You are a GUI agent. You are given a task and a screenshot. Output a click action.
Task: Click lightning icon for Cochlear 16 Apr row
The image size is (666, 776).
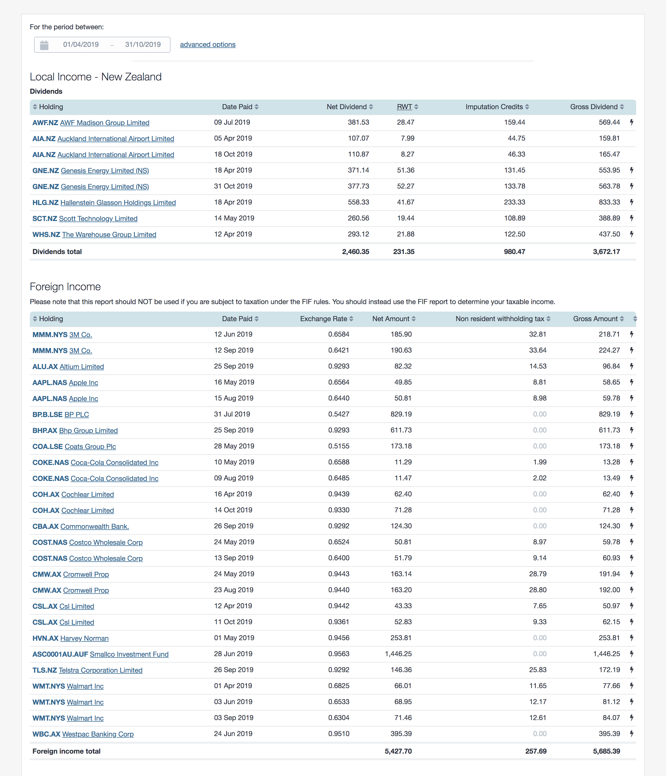point(632,494)
